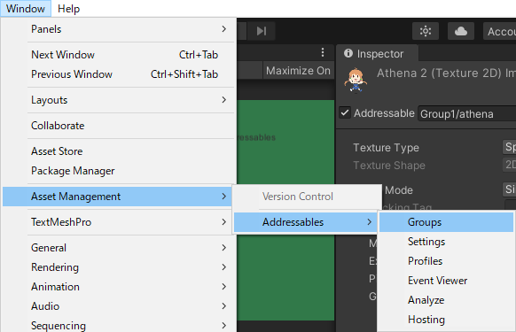
Task: Expand the Panels submenu
Action: 120,29
